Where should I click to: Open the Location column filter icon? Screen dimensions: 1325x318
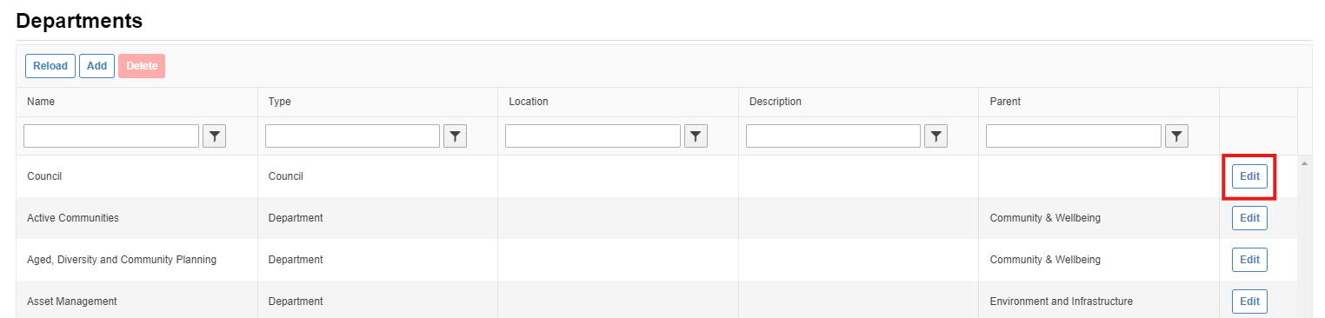click(x=696, y=136)
